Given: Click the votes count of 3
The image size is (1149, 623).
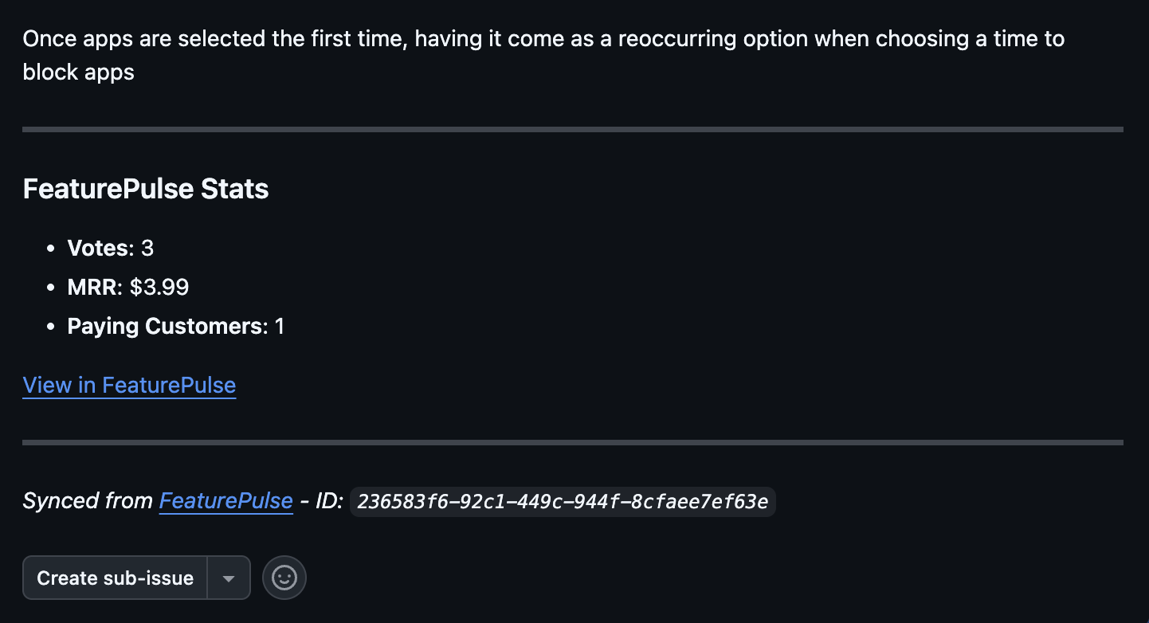Looking at the screenshot, I should tap(147, 249).
